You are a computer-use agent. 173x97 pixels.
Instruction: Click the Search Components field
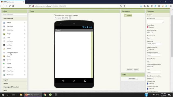(14, 15)
